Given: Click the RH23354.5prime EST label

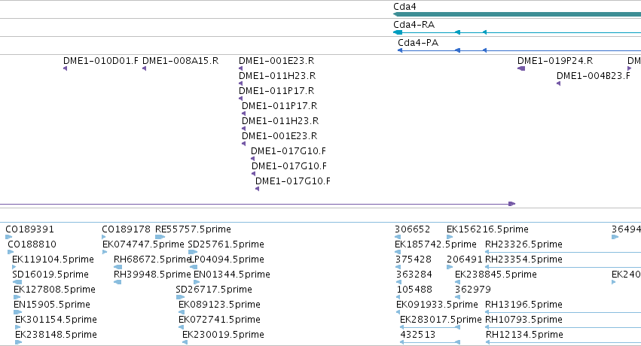Looking at the screenshot, I should point(523,259).
